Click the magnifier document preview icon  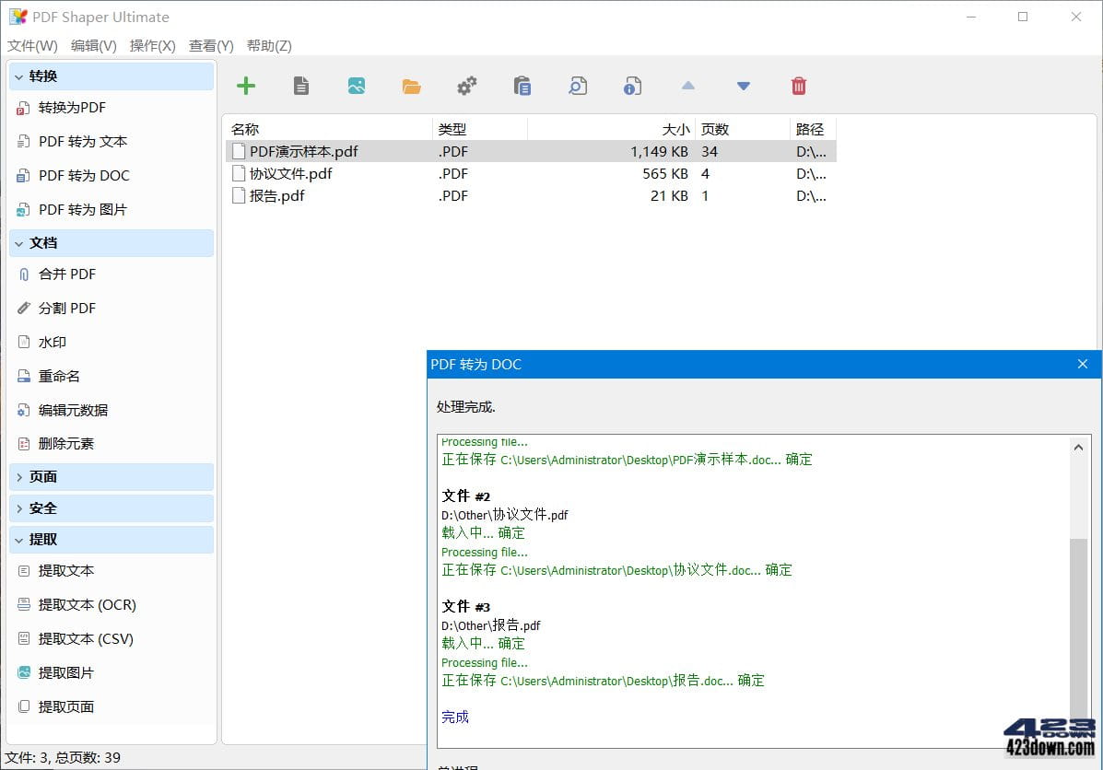coord(578,86)
